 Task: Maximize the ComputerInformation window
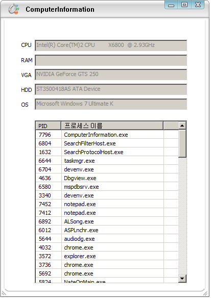tap(184, 5)
